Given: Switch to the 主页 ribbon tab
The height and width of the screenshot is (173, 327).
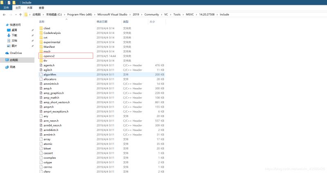Looking at the screenshot, I should point(18,8).
